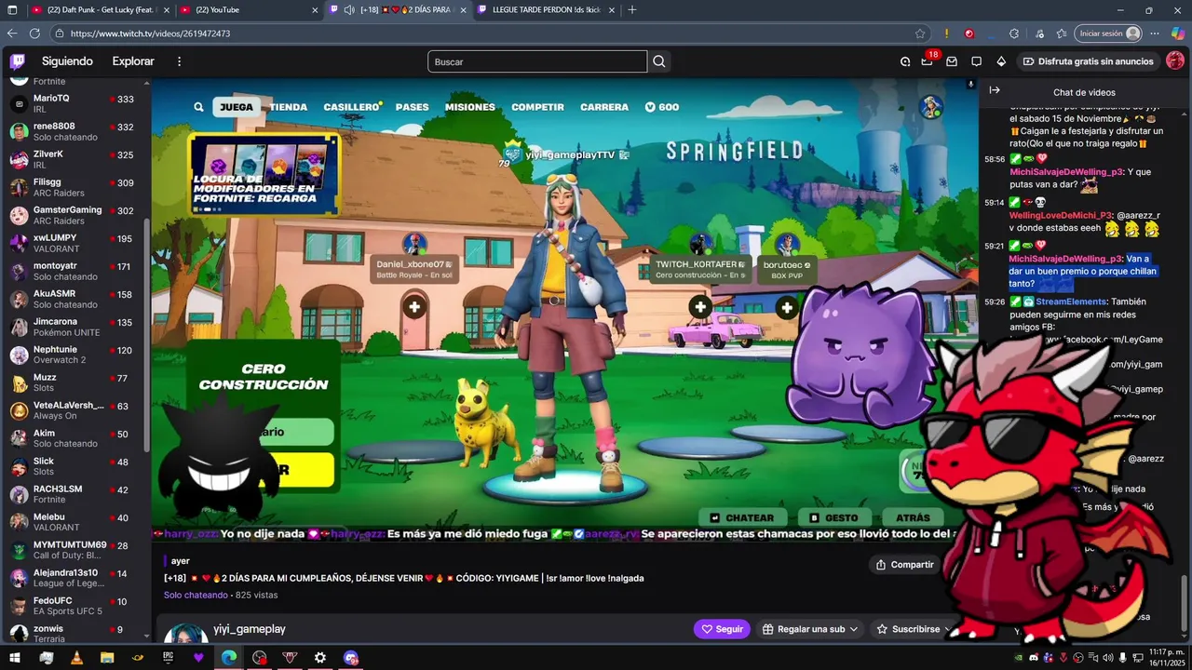Viewport: 1192px width, 670px height.
Task: Open the Twitch user avatar menu
Action: tap(1175, 61)
